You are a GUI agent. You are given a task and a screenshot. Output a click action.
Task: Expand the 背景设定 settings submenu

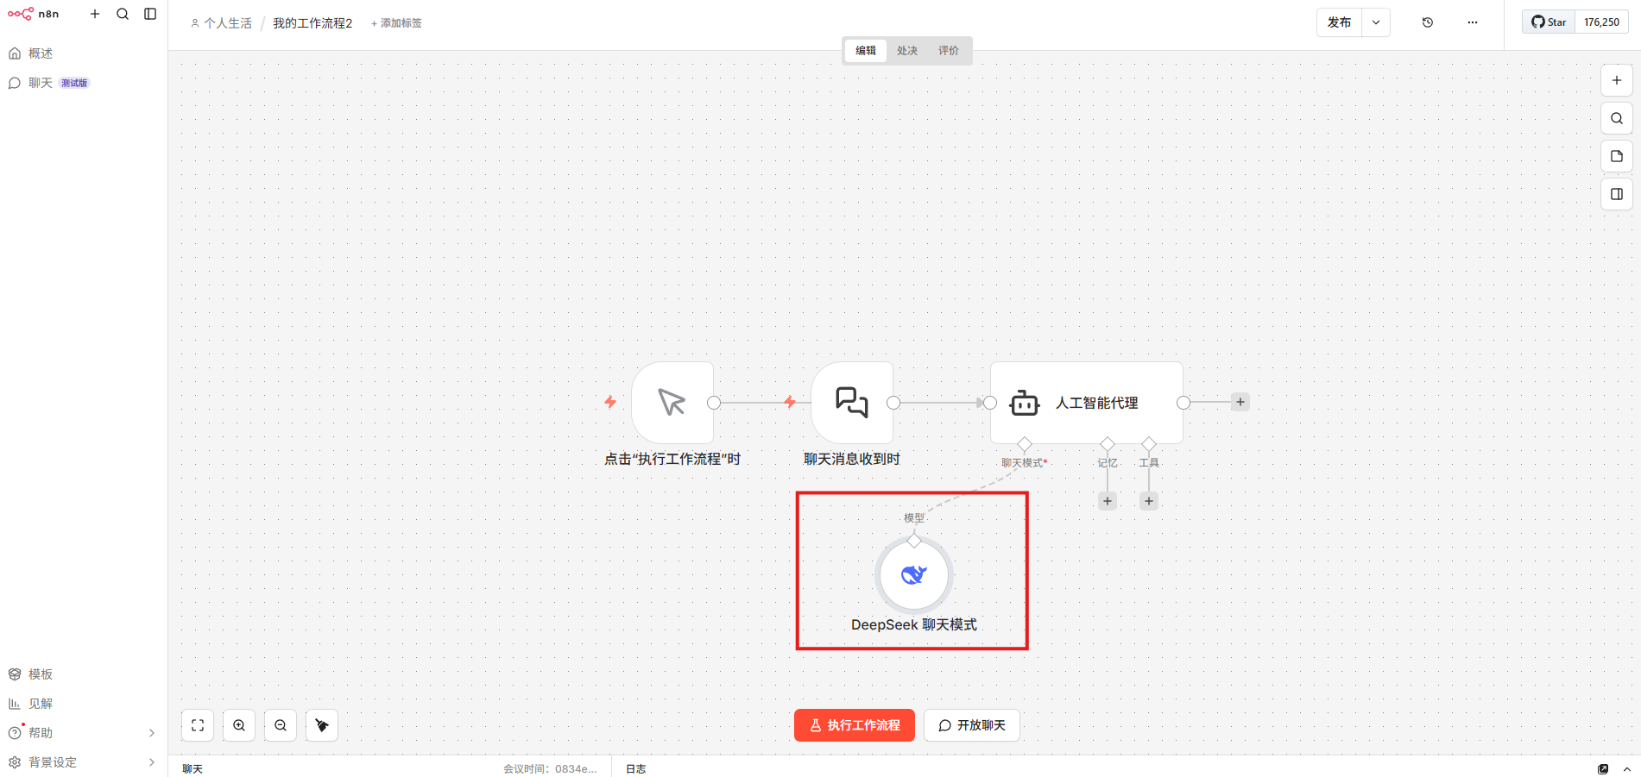(x=151, y=762)
